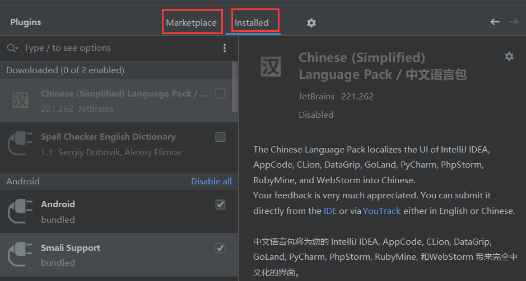Select the Android plugin plug icon

[20, 211]
